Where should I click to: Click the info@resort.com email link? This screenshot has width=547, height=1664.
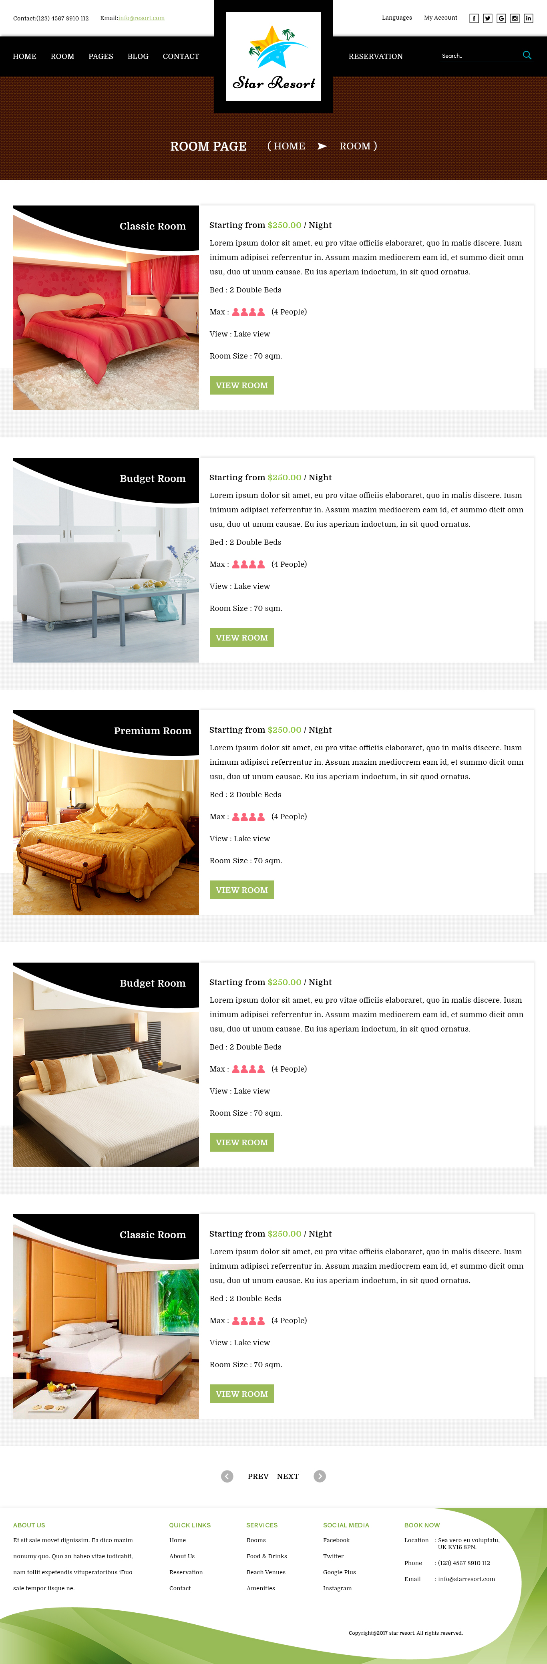141,18
